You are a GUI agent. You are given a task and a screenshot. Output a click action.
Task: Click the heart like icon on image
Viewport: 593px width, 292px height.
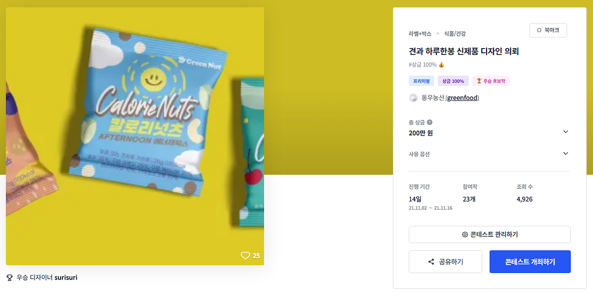point(245,255)
